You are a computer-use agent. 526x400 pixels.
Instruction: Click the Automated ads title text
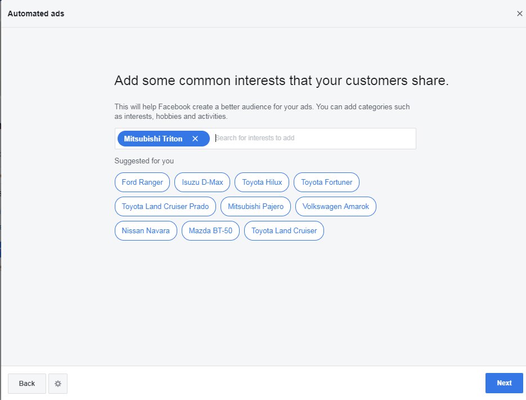pos(35,14)
